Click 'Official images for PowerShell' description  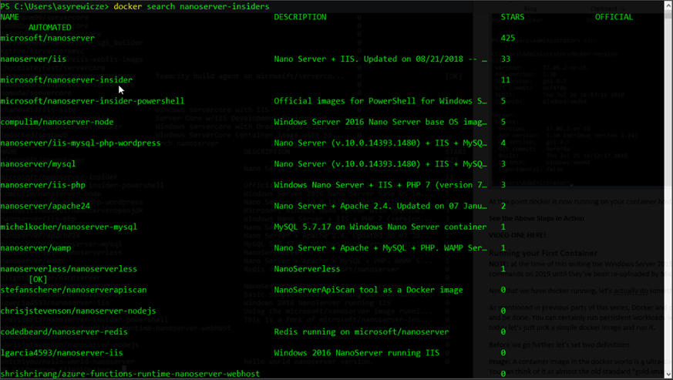point(380,101)
